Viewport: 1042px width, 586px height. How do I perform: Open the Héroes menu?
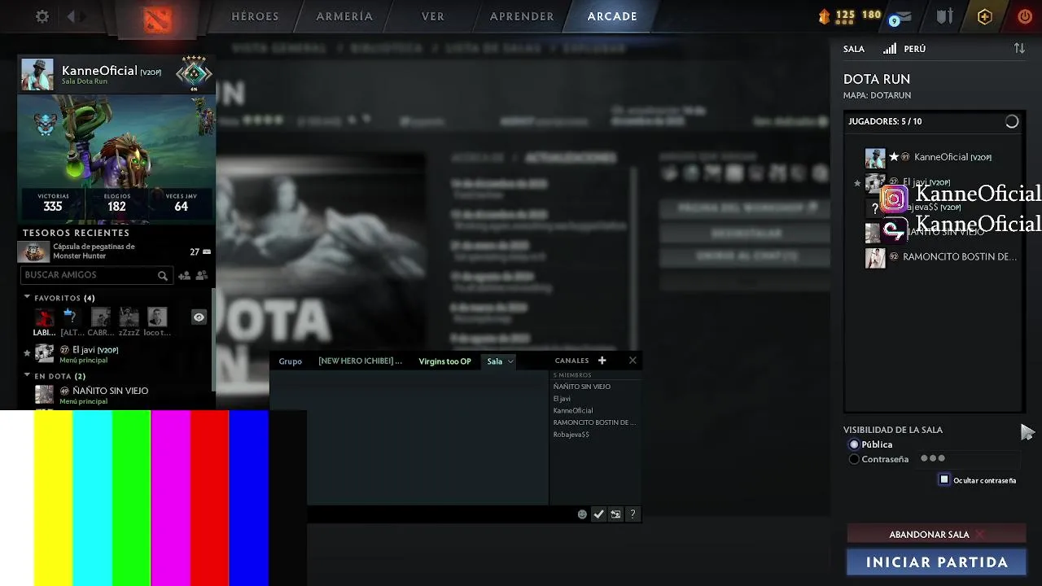pyautogui.click(x=255, y=16)
